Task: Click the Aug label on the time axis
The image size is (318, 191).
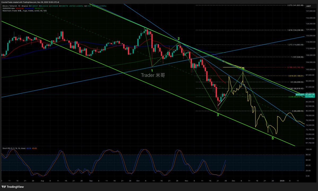Action: tap(42, 180)
